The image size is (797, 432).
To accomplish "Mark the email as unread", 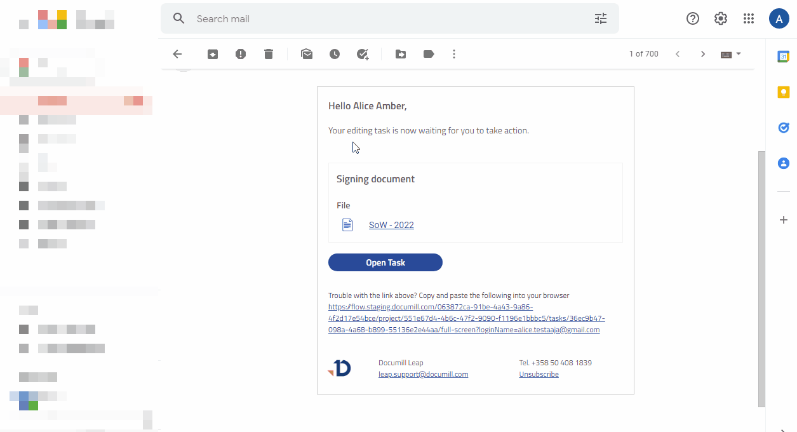I will pyautogui.click(x=307, y=54).
